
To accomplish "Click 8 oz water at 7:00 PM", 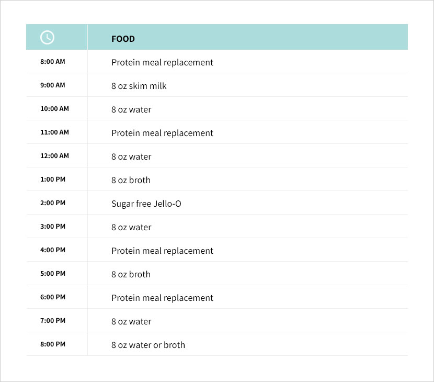I will (x=131, y=321).
